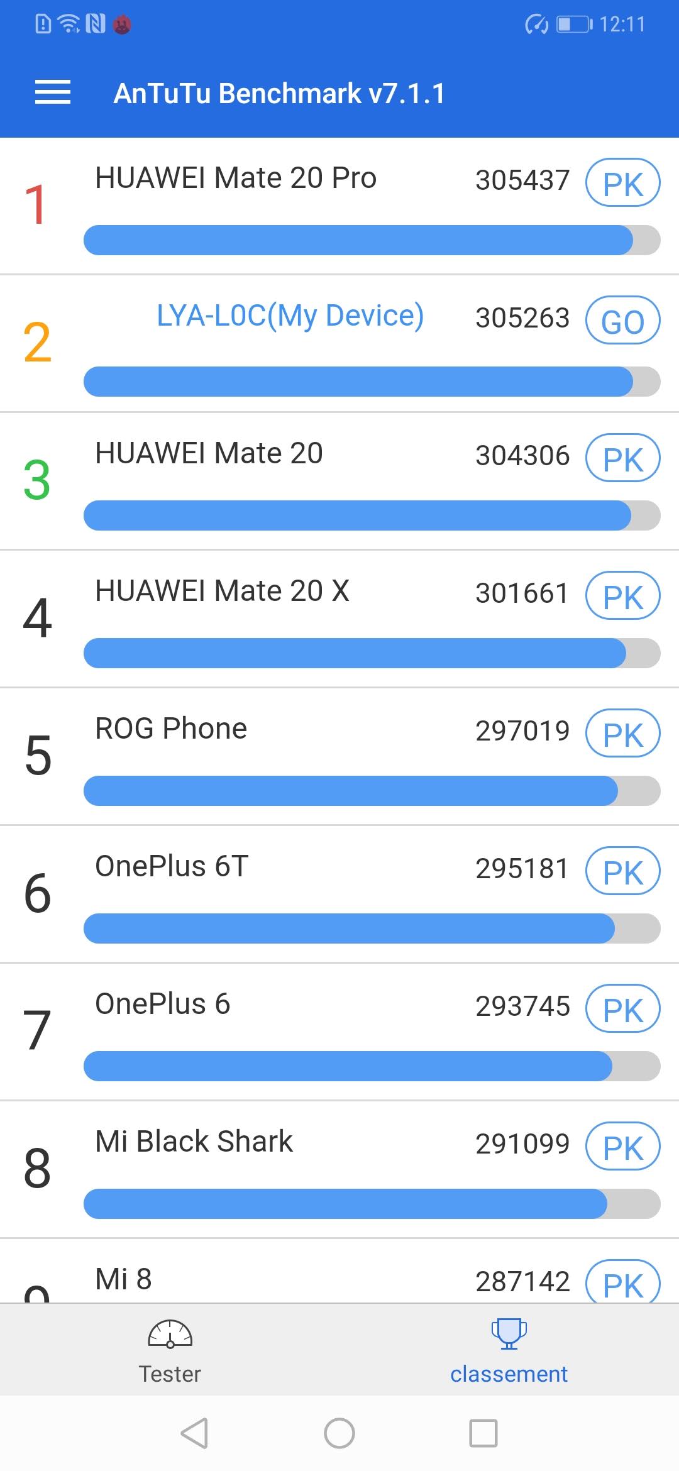Click the HUAWEI Mate 20 X score bar
Viewport: 679px width, 1471px height.
tap(371, 653)
